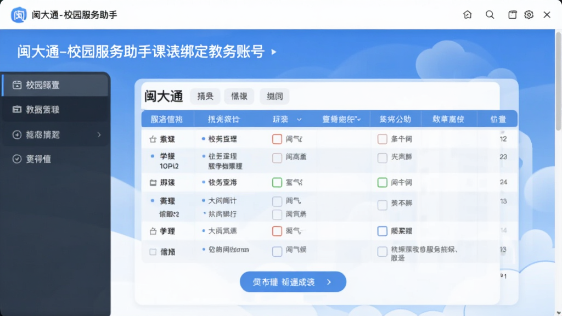
Task: Tick the lower third-column checkbox in row 13
Action: (x=277, y=215)
